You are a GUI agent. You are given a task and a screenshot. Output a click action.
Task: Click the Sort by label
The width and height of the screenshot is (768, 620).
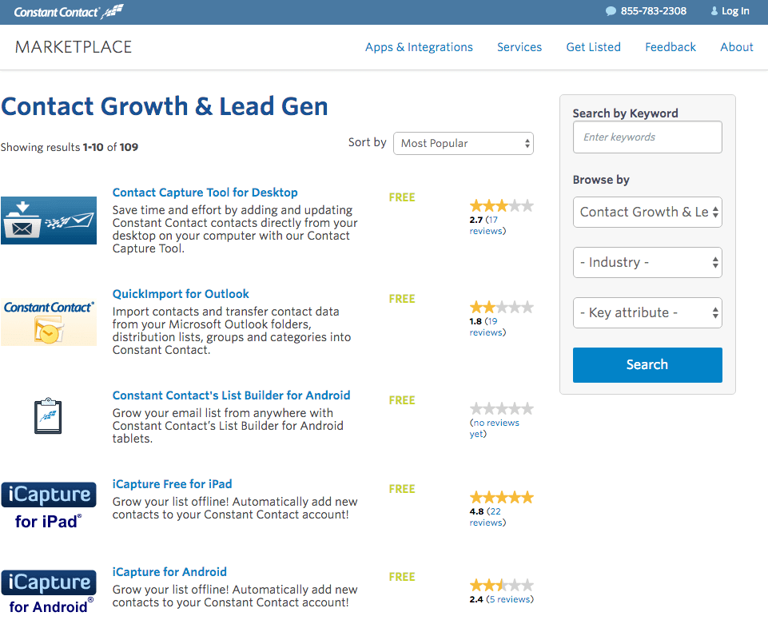(x=368, y=142)
